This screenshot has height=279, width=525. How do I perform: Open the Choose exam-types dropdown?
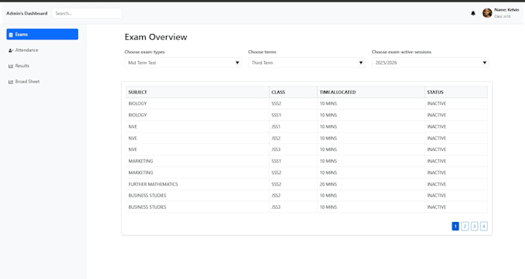[183, 62]
